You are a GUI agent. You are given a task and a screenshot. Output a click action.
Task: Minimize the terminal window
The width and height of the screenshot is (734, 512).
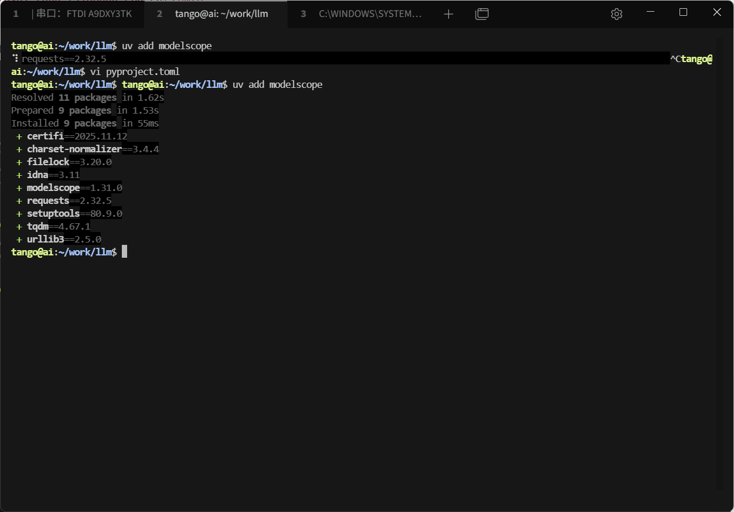tap(650, 12)
